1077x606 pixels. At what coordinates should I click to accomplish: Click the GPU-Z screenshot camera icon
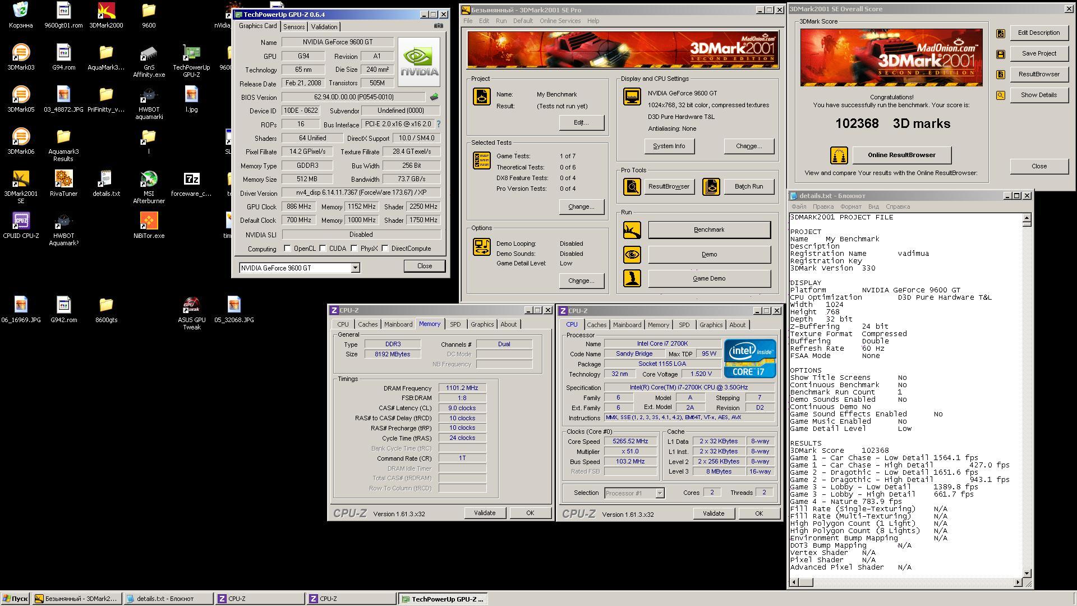[x=438, y=26]
